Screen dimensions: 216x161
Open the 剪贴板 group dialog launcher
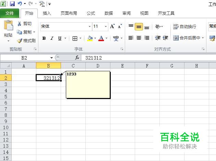(35, 49)
